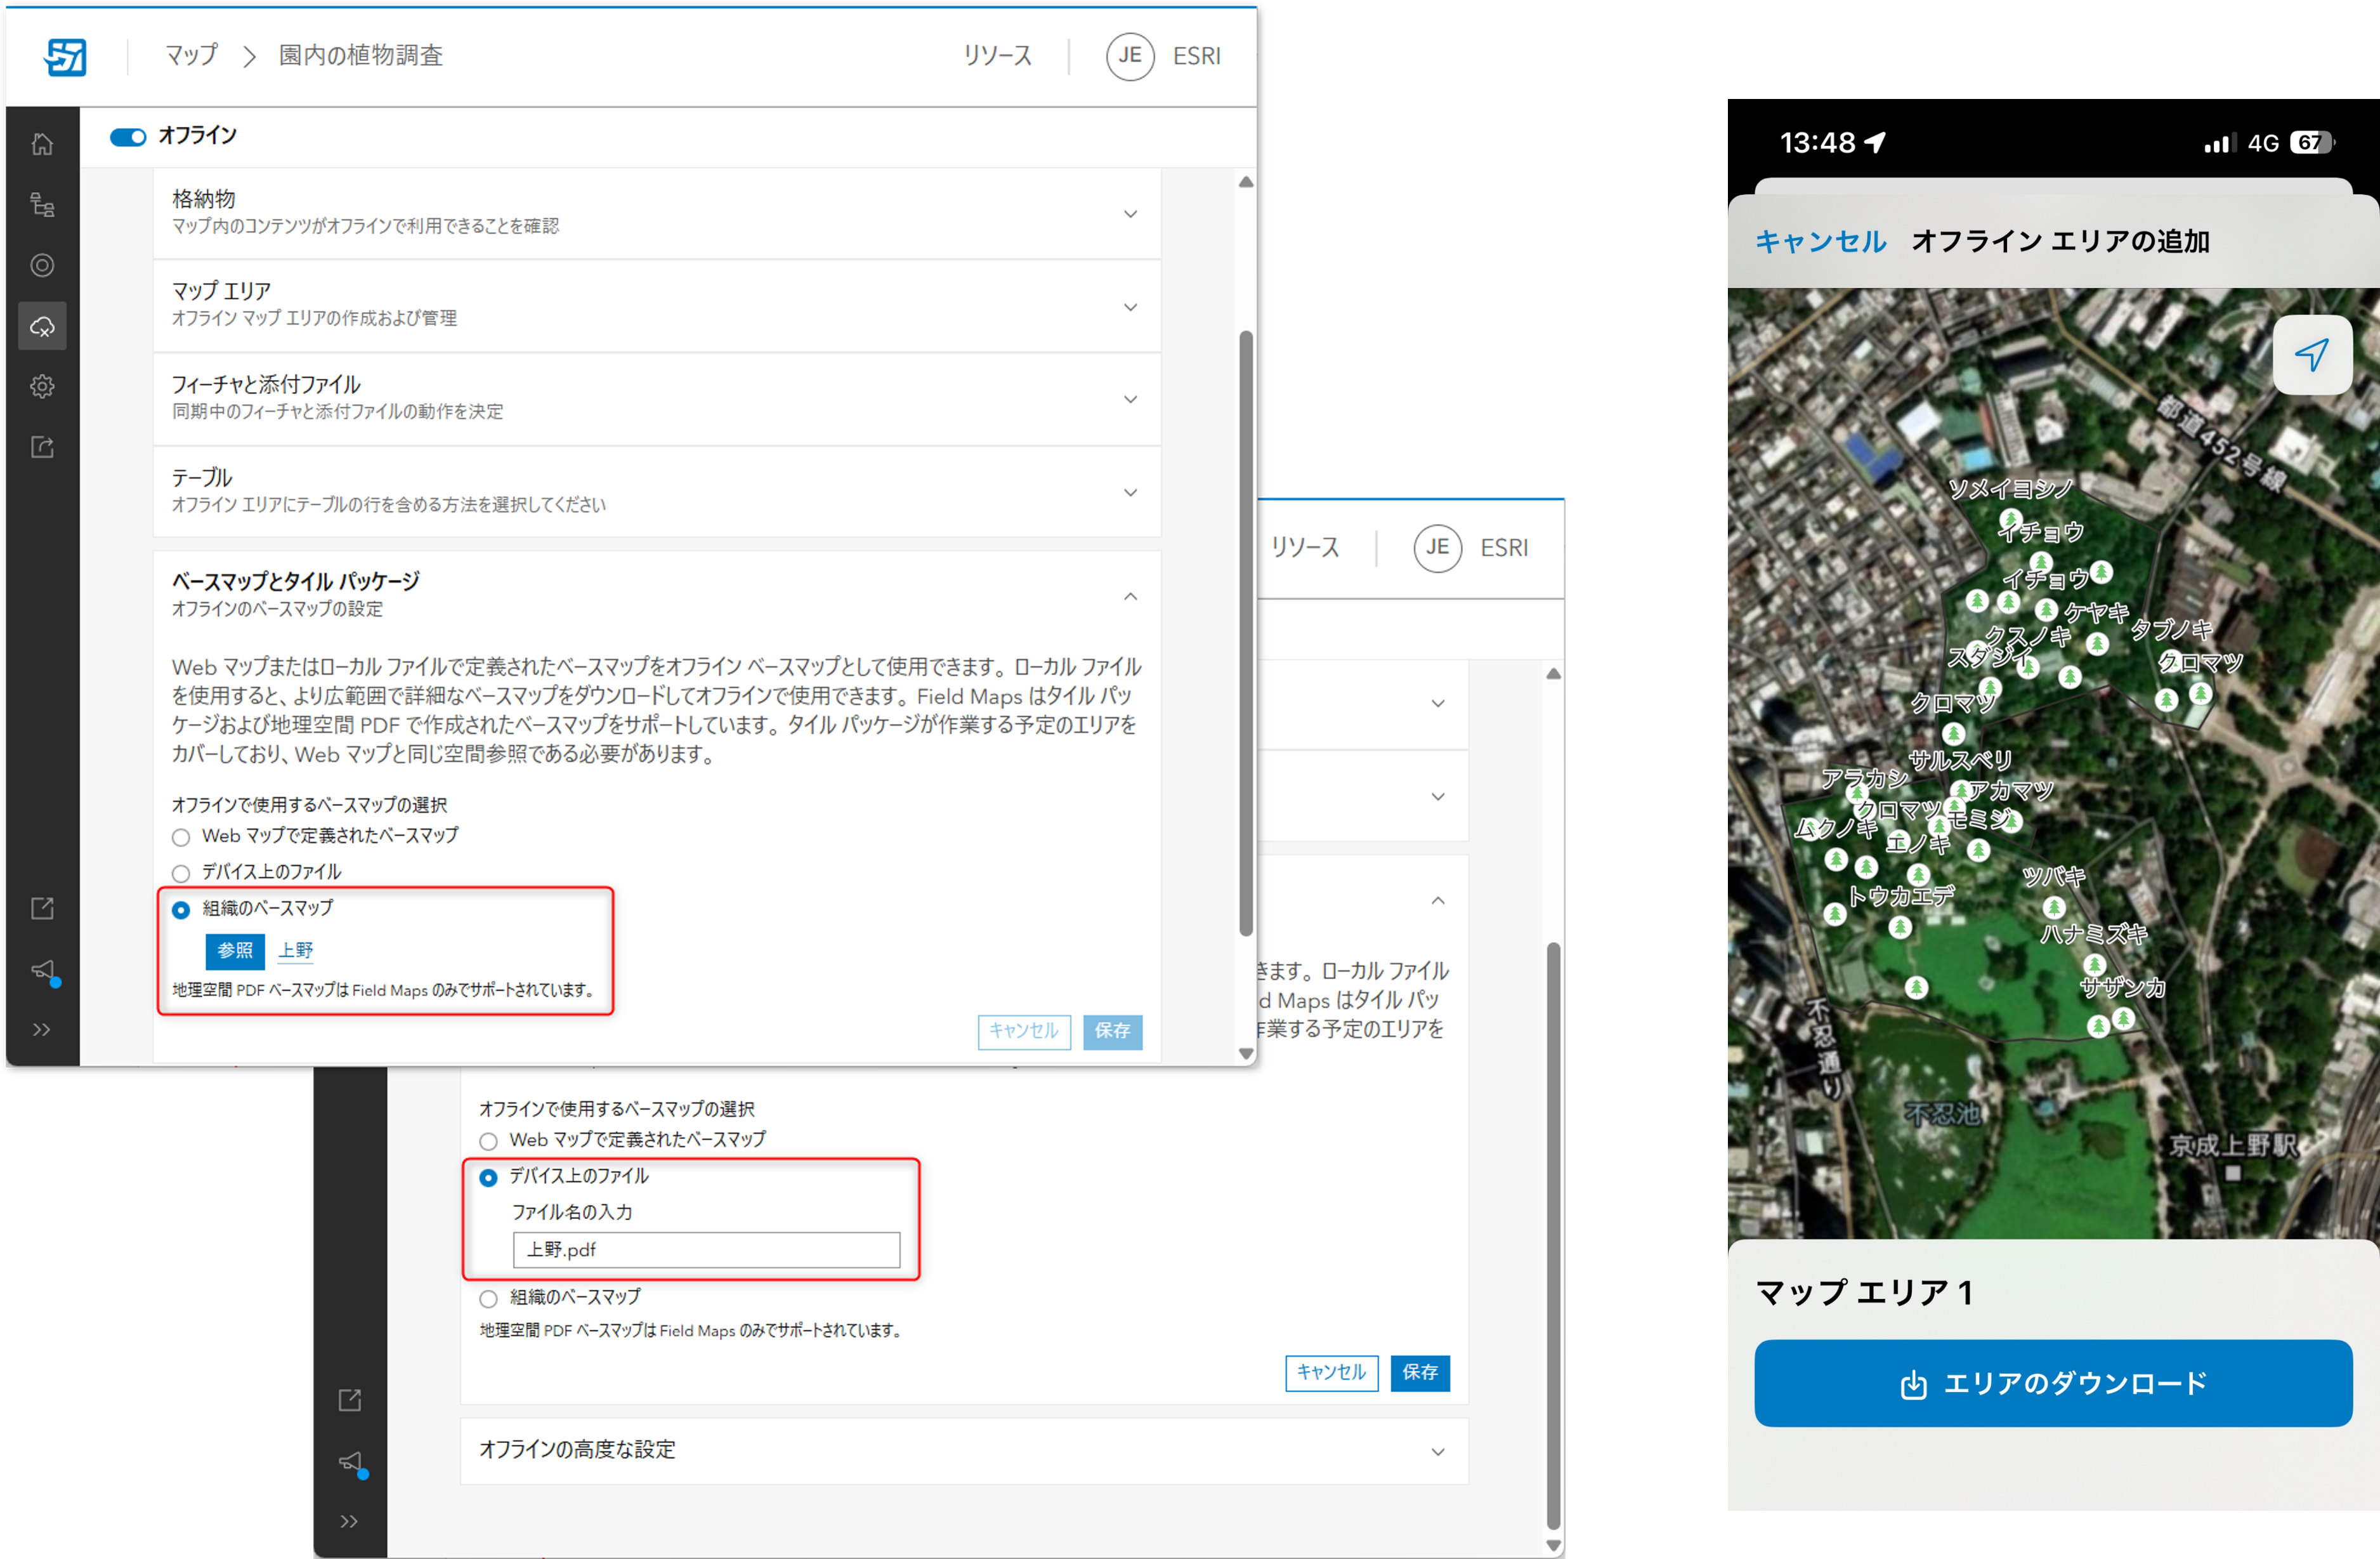The height and width of the screenshot is (1559, 2380).
Task: Open the settings gear sidebar icon
Action: pos(42,386)
